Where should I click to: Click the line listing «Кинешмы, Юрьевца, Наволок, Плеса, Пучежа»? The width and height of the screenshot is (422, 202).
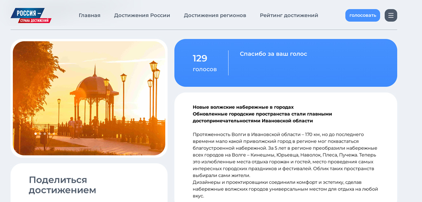284,155
